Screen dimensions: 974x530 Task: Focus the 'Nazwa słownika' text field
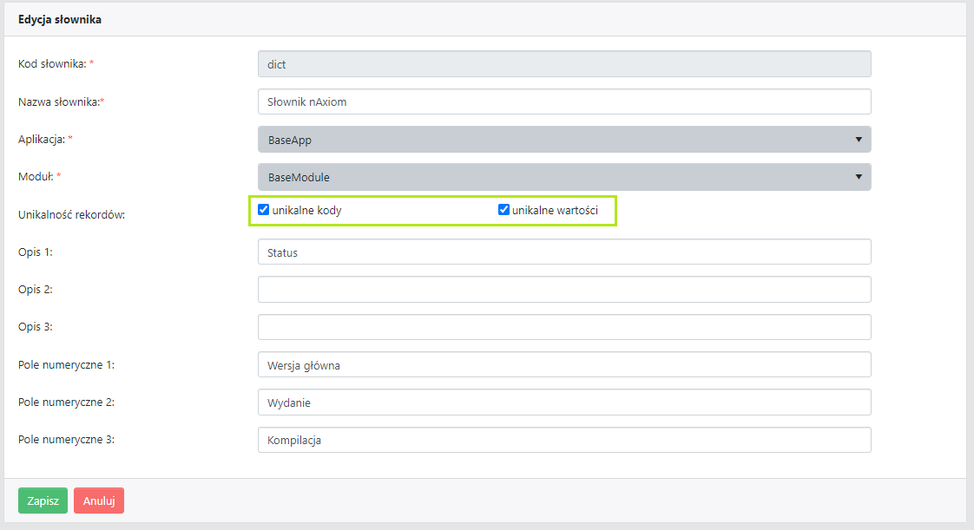click(x=564, y=101)
